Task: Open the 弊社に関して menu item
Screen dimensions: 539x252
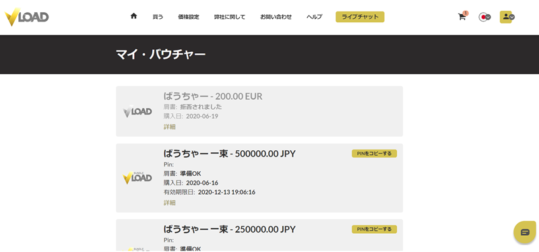Action: (x=230, y=17)
